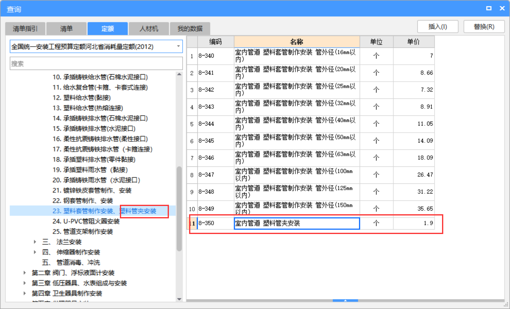Maximize the 查询 dialog window
Viewport: 510px width, 309px height.
click(x=489, y=8)
